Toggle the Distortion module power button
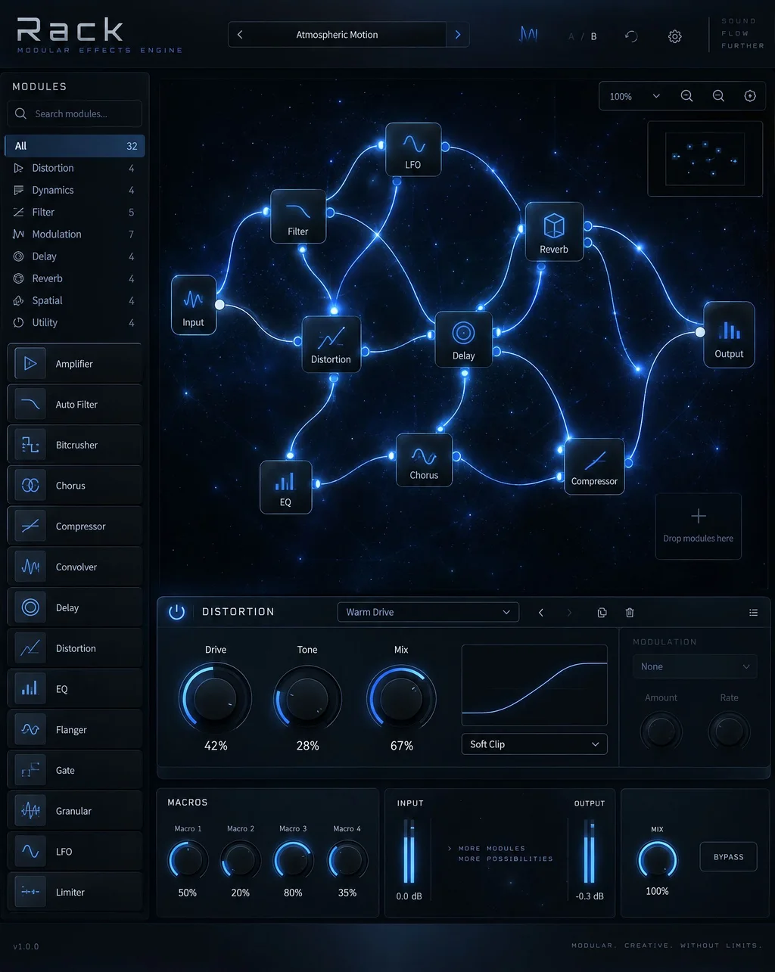Viewport: 775px width, 972px height. point(176,612)
